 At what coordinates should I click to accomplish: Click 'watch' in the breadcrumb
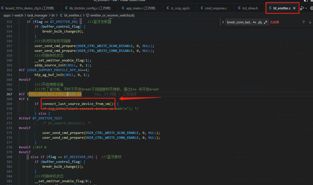click(19, 15)
